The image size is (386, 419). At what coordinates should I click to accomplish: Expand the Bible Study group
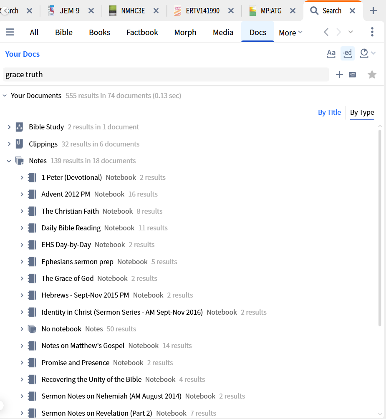9,127
